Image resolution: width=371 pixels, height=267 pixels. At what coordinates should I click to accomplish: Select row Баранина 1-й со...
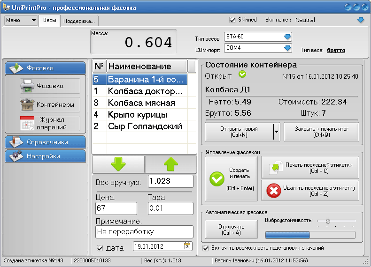tap(140, 79)
